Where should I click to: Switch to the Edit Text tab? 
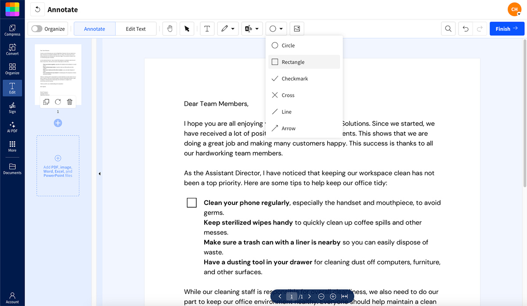click(136, 28)
